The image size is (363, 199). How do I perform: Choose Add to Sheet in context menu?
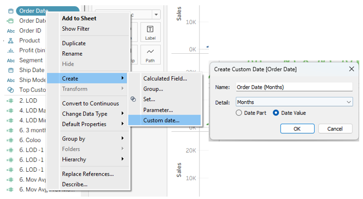(x=79, y=18)
